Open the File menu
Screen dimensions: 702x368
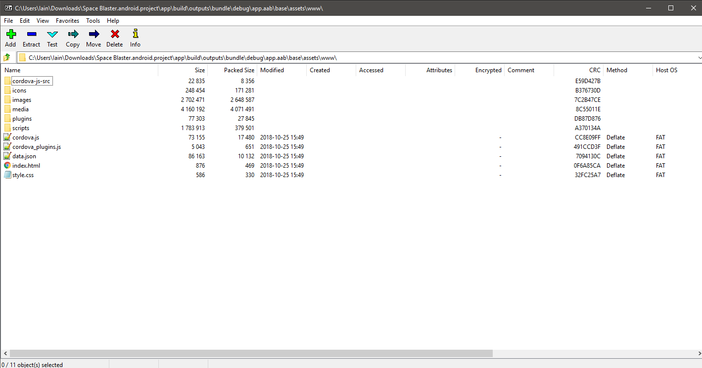pyautogui.click(x=8, y=21)
